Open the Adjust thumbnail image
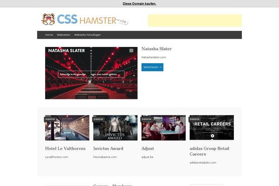279x186 pixels. point(164,128)
